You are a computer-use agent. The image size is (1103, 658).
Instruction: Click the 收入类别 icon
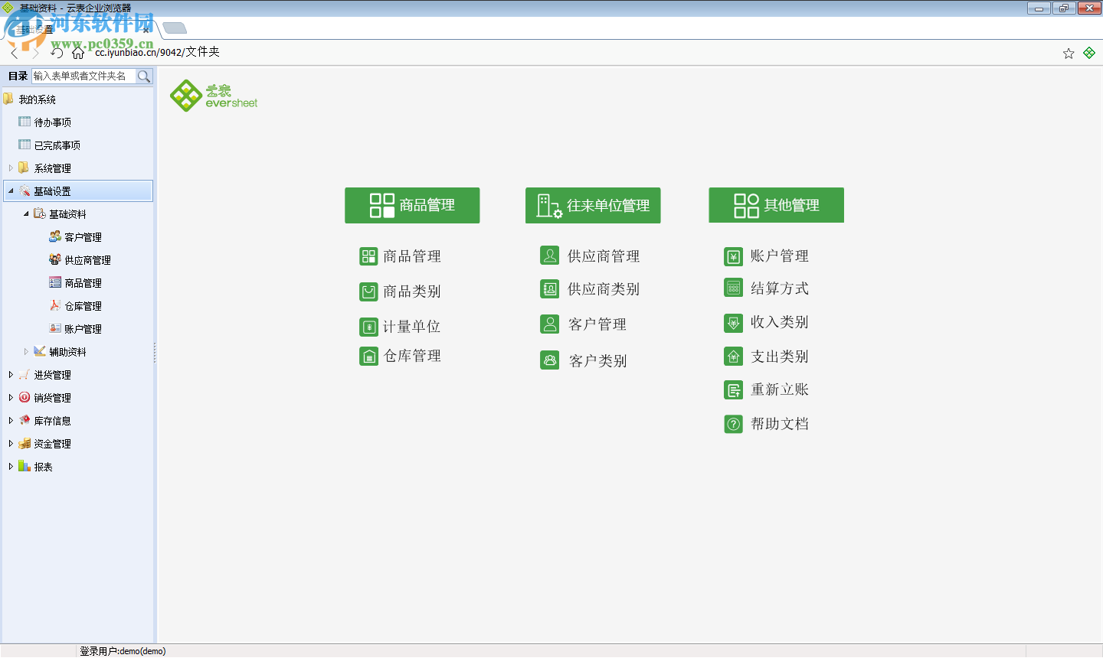pyautogui.click(x=733, y=323)
